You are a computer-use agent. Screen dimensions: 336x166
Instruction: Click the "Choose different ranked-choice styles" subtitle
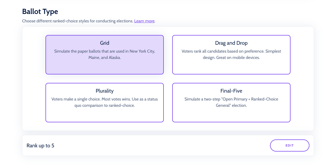point(78,21)
